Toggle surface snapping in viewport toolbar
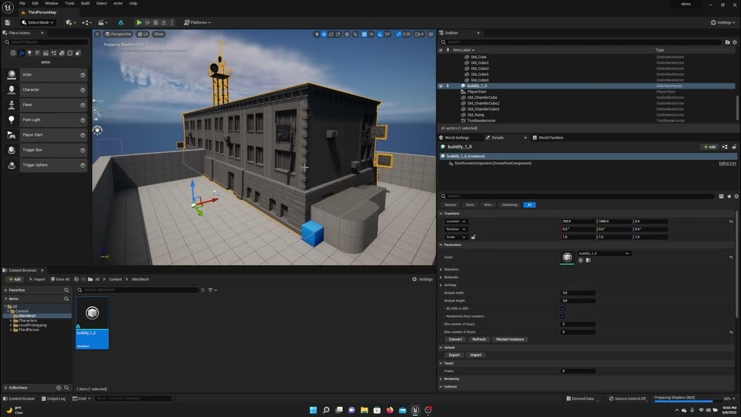Viewport: 741px width, 417px height. pos(355,34)
